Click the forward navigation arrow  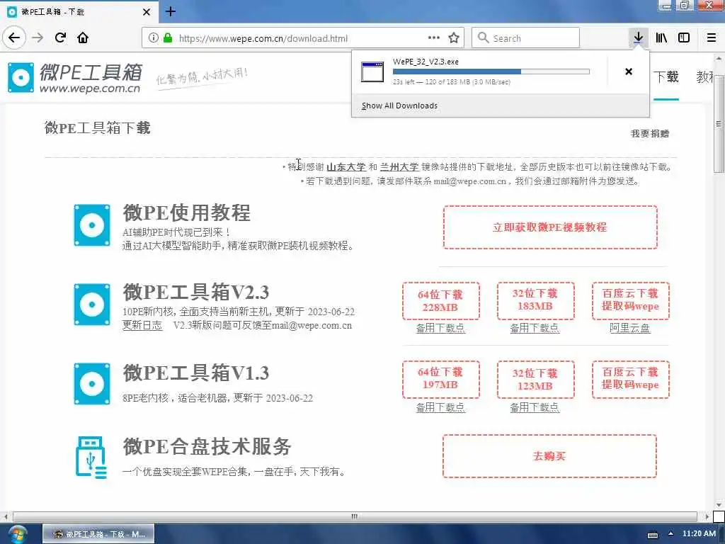click(x=38, y=38)
